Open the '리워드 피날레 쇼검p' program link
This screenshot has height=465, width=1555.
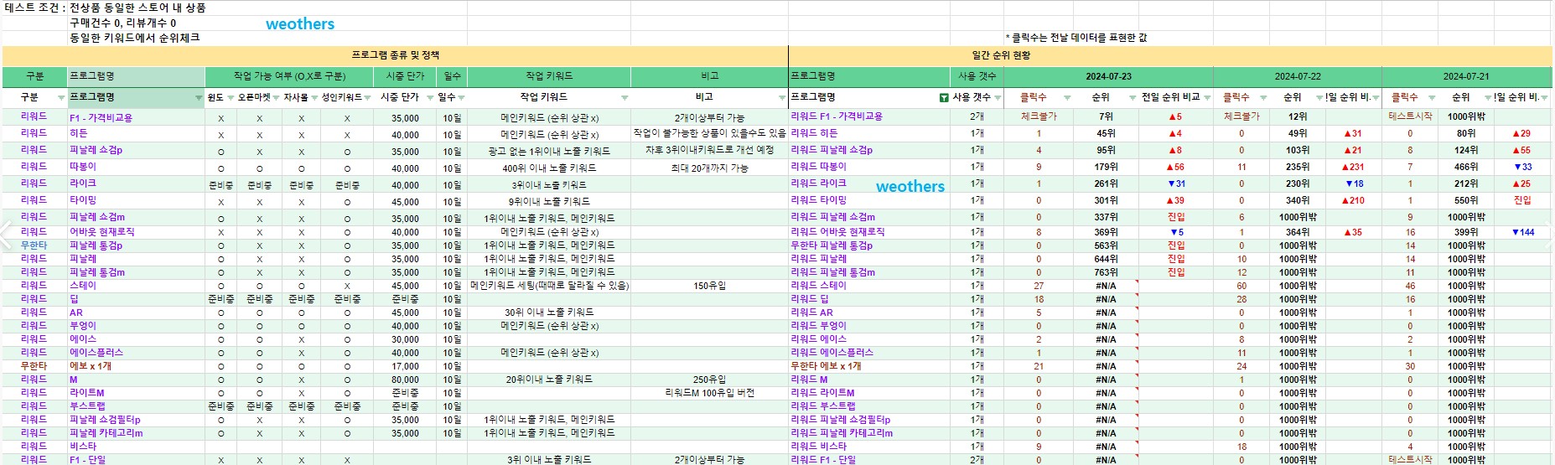point(832,150)
